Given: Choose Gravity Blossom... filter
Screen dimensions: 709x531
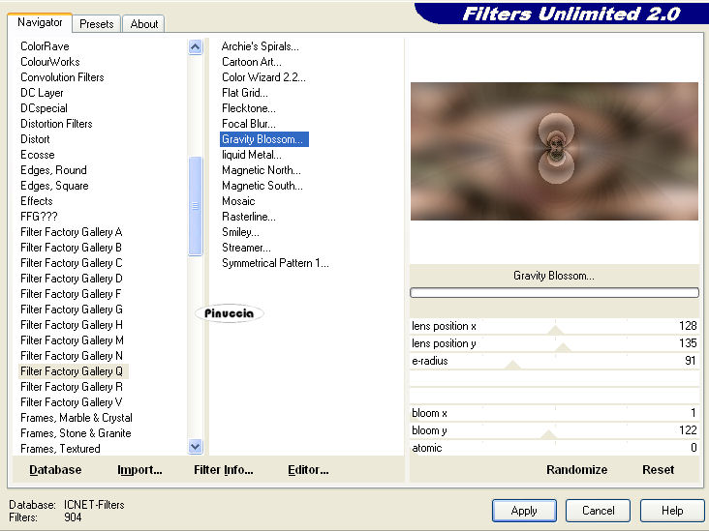Looking at the screenshot, I should (x=264, y=139).
